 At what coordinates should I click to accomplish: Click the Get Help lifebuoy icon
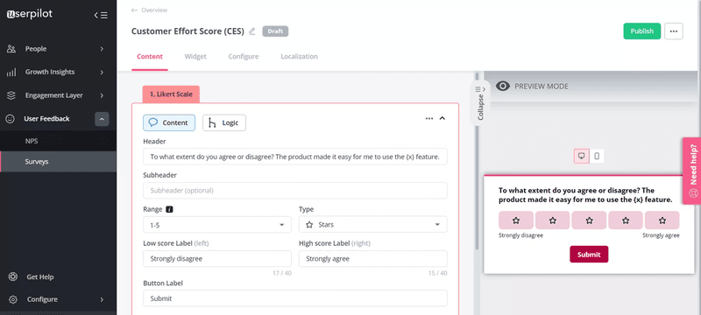(12, 276)
